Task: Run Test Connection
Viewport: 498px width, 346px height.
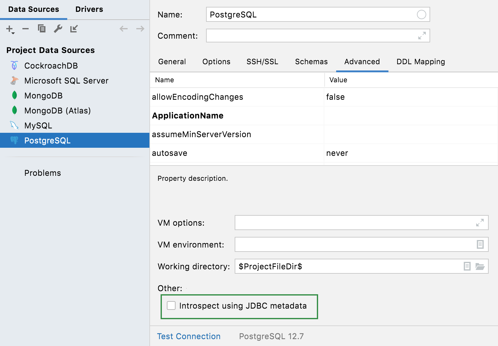Action: coord(189,336)
